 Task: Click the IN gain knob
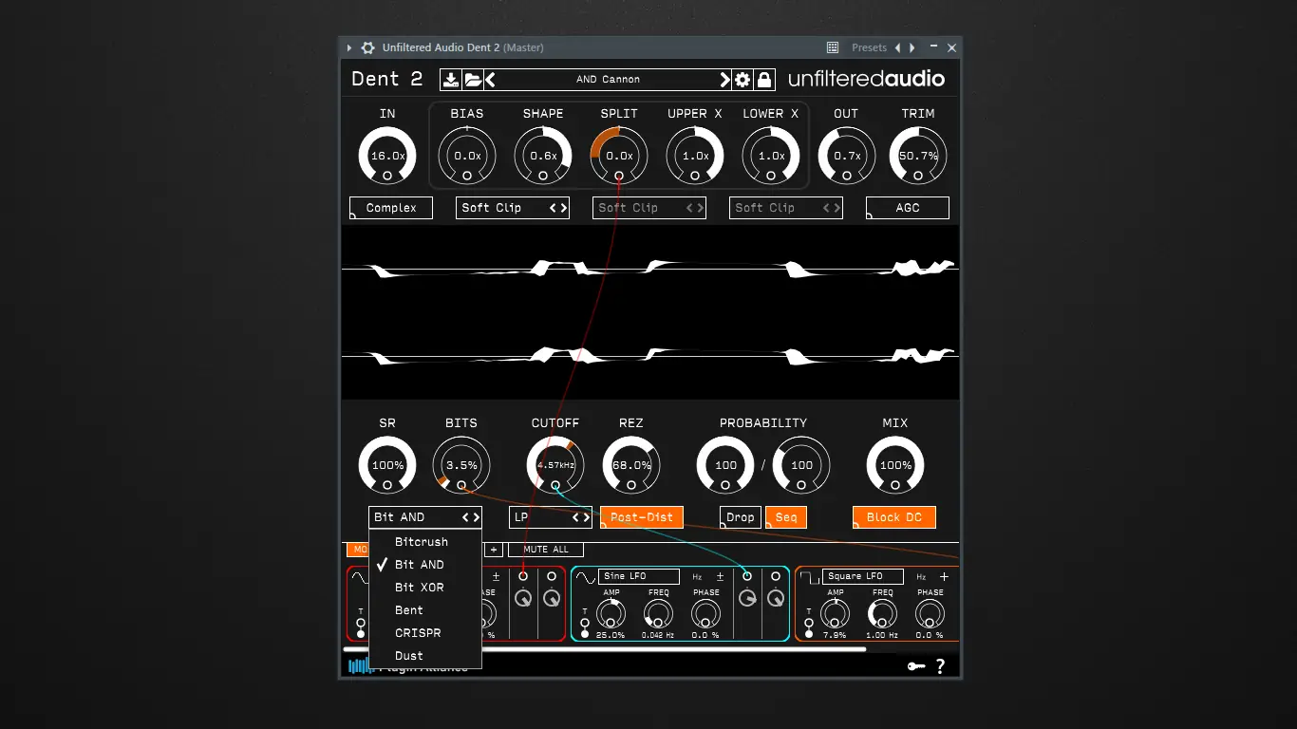[x=387, y=155]
